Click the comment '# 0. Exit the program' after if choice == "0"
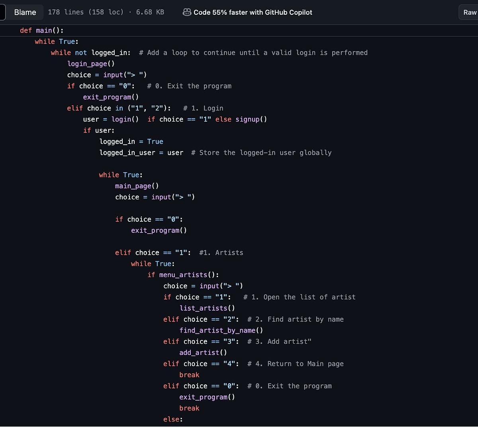Screen dimensions: 478x441 click(x=189, y=86)
